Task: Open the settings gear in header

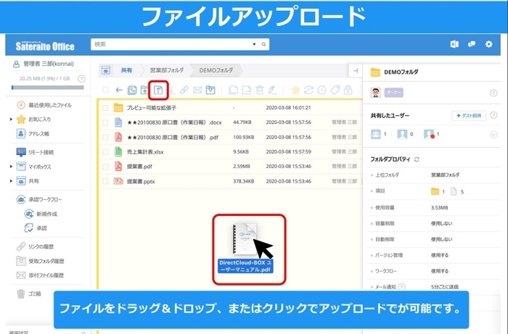Action: pyautogui.click(x=488, y=44)
